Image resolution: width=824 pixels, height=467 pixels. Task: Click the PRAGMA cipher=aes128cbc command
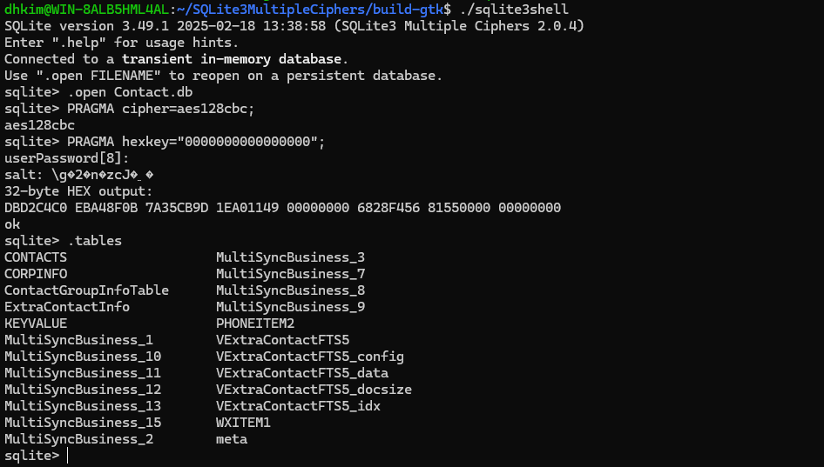coord(160,109)
